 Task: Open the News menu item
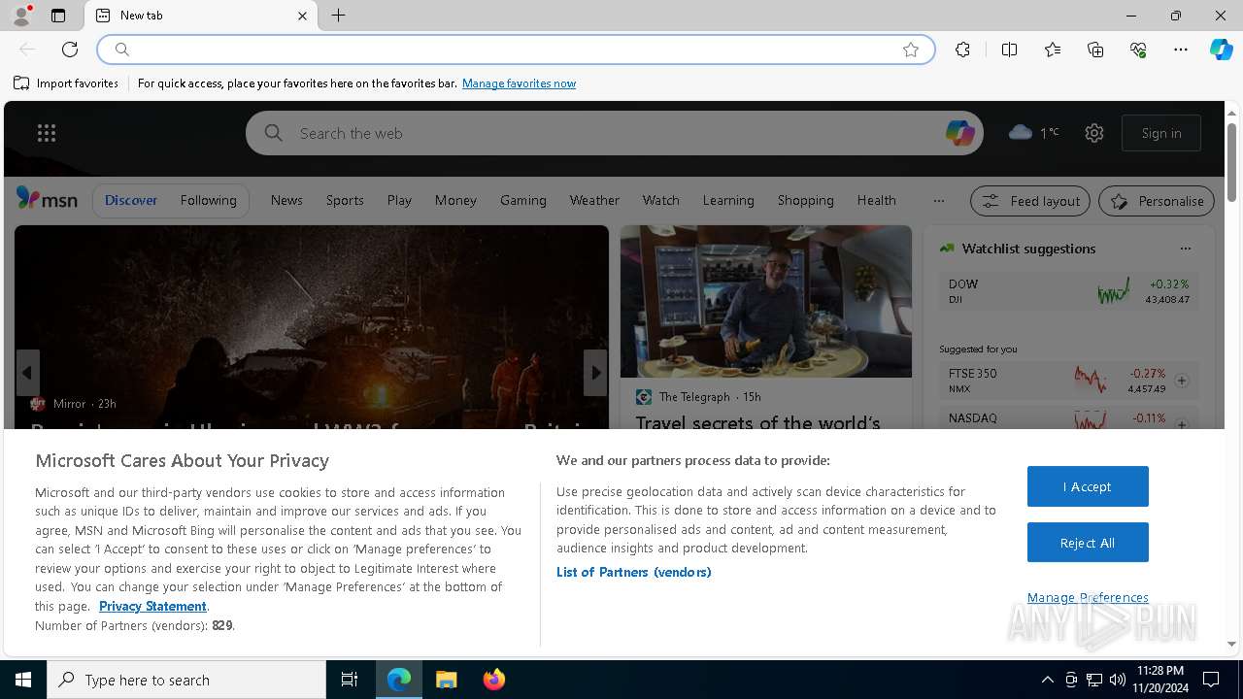[286, 200]
